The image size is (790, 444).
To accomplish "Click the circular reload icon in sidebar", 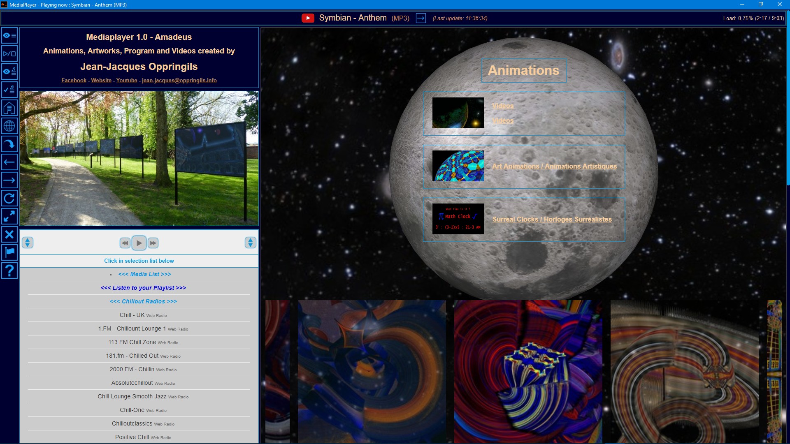I will coord(9,199).
